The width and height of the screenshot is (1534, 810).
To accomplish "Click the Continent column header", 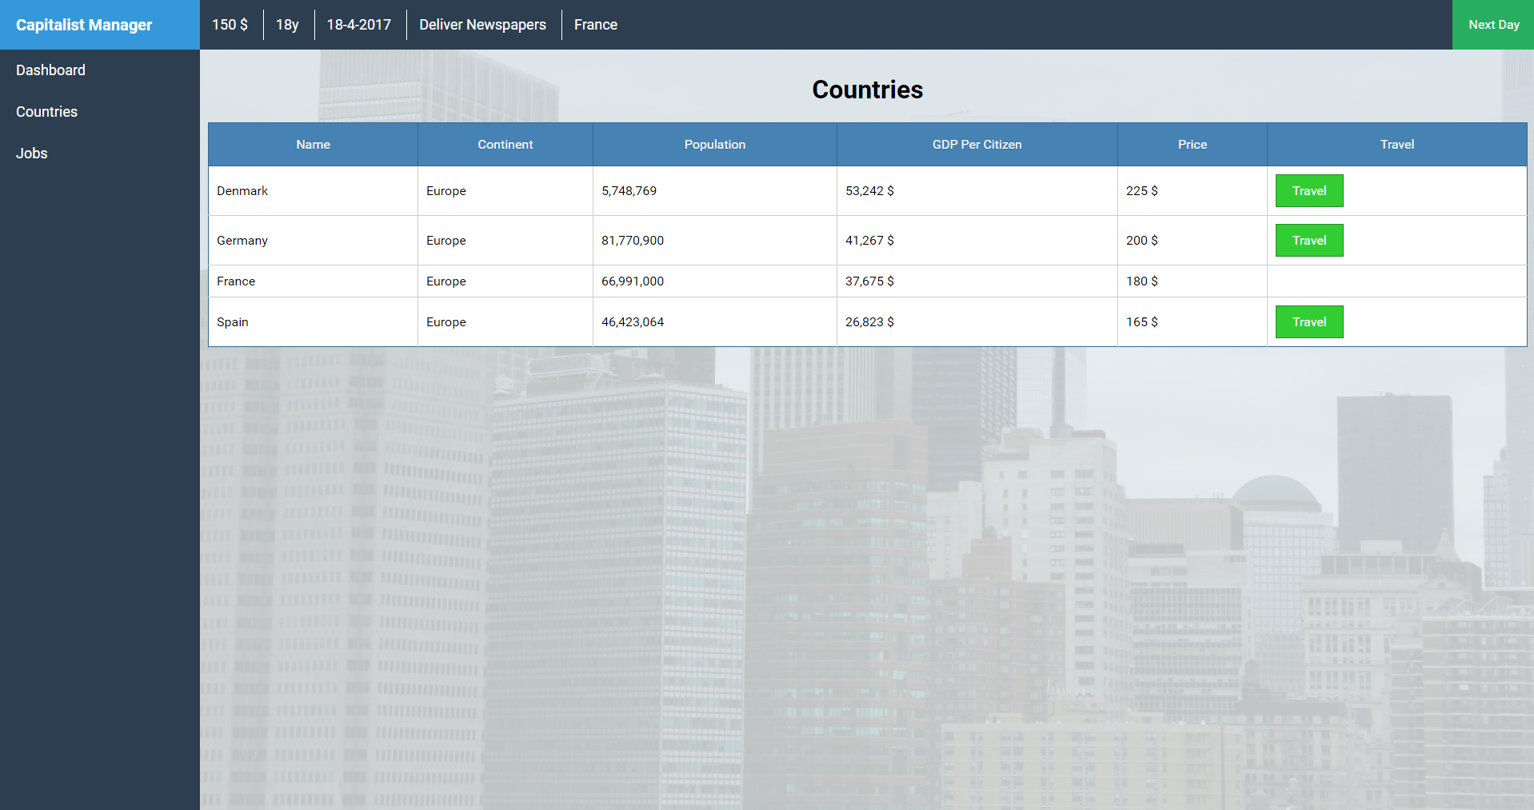I will [505, 145].
